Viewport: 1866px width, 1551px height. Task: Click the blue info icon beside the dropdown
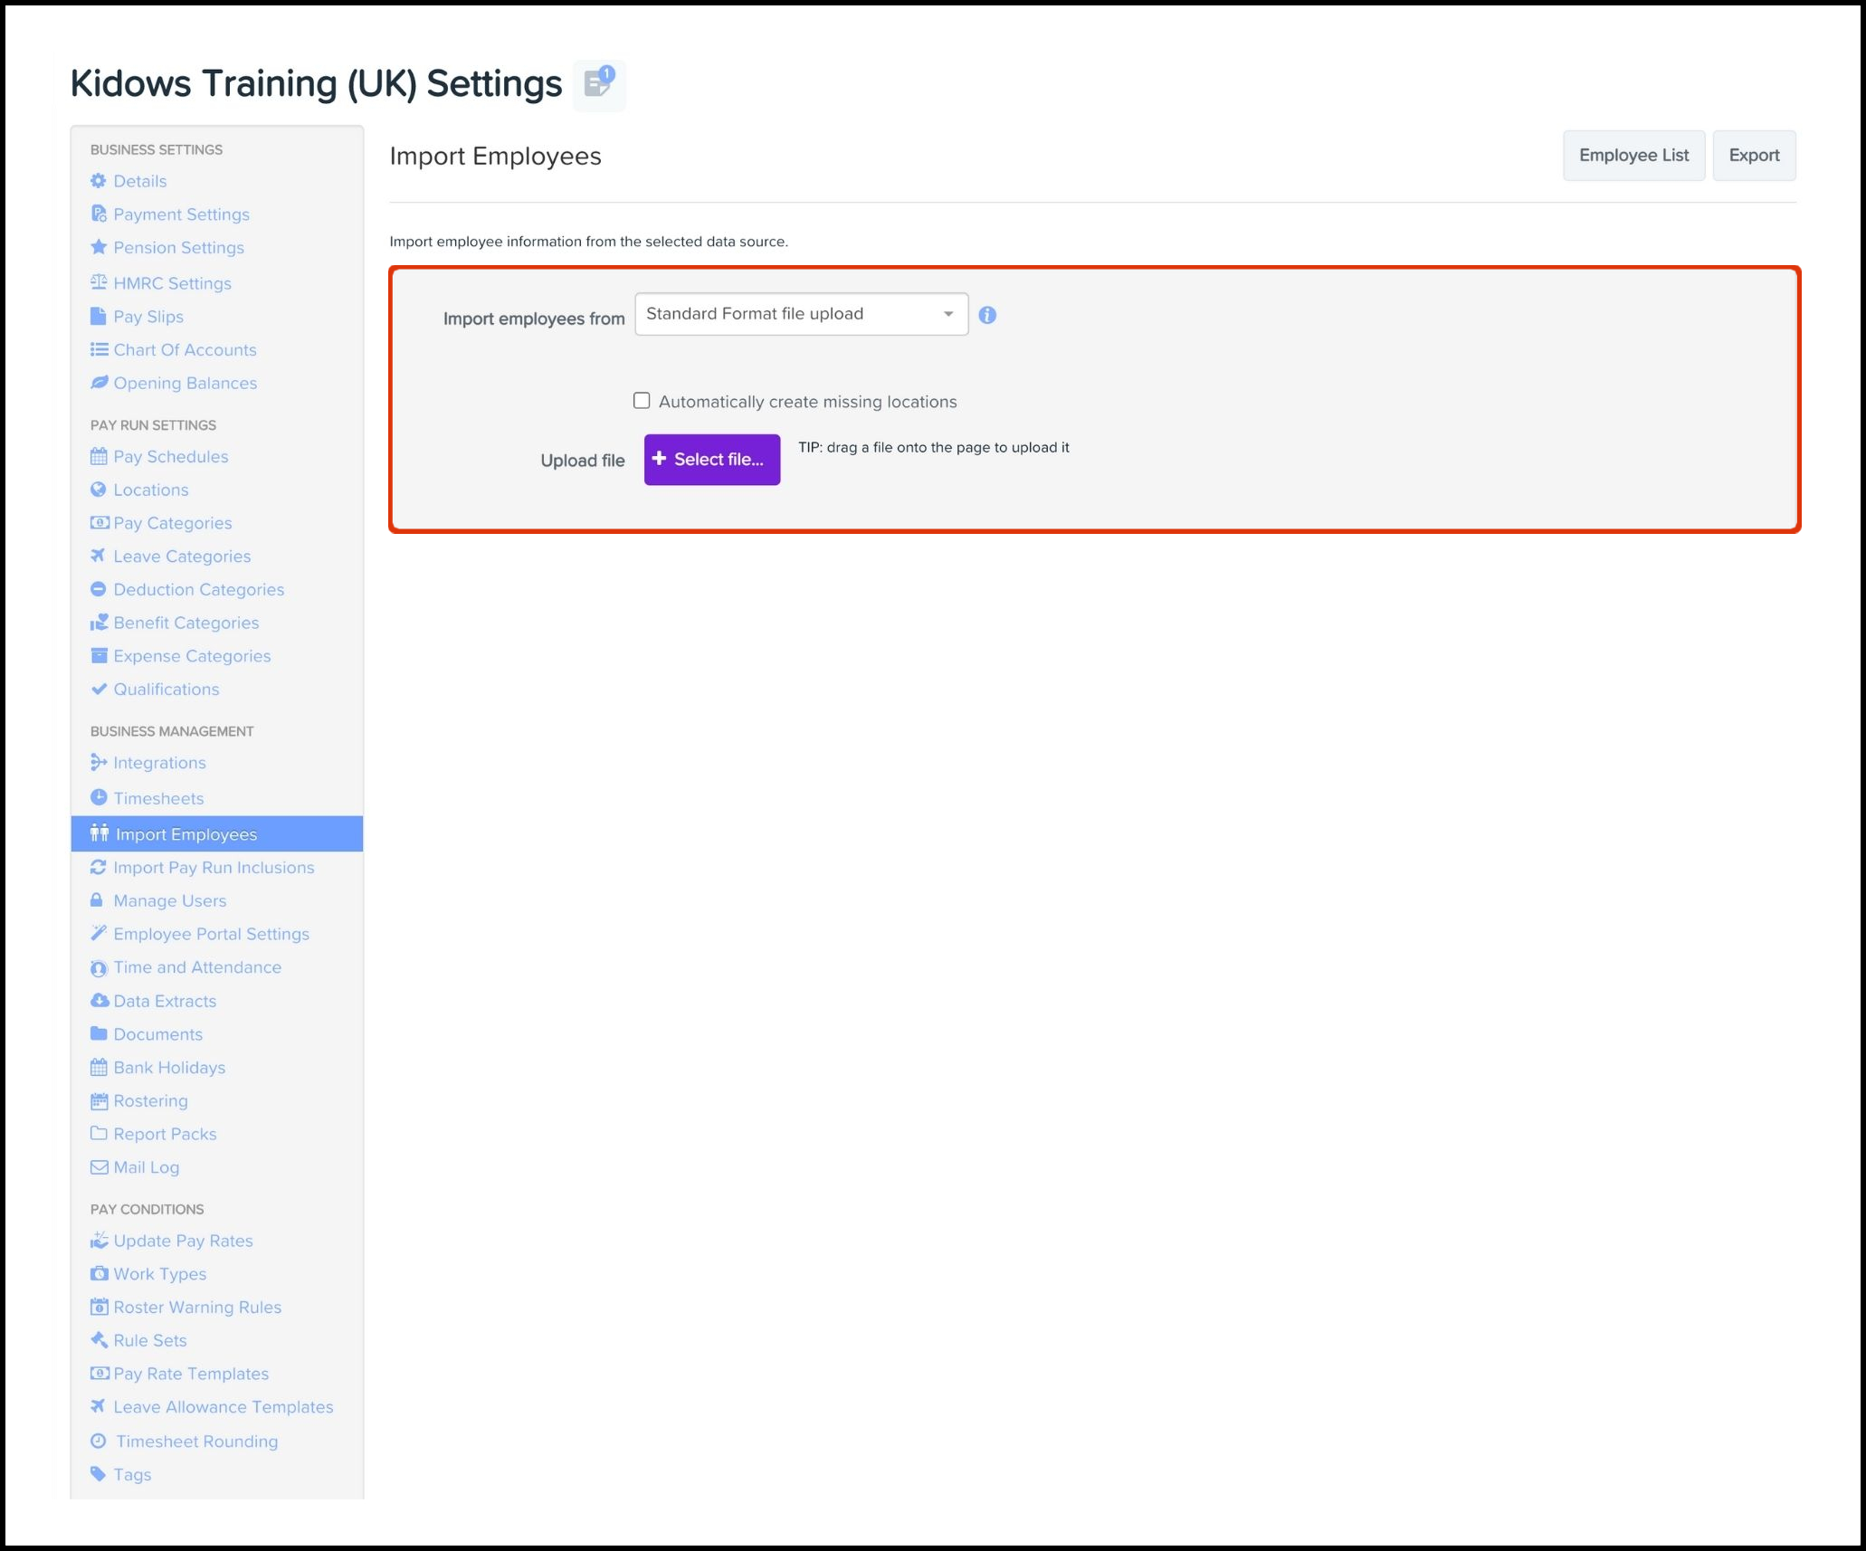[x=987, y=315]
